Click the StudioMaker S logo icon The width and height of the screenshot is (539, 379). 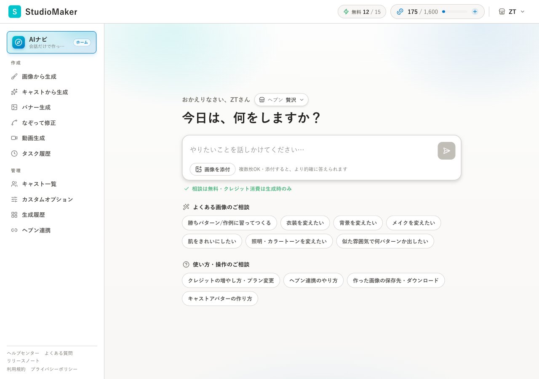(x=15, y=12)
